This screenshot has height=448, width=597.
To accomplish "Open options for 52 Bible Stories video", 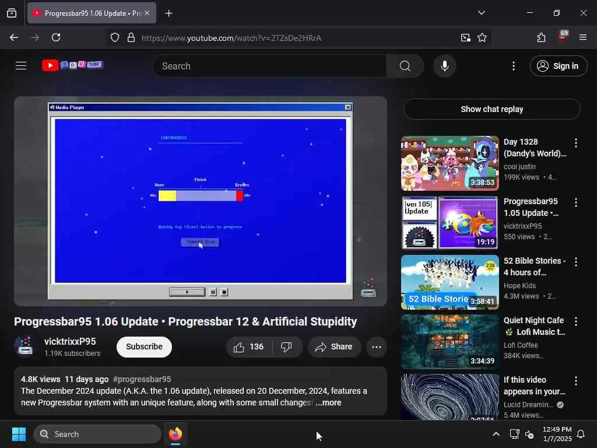I will point(575,262).
